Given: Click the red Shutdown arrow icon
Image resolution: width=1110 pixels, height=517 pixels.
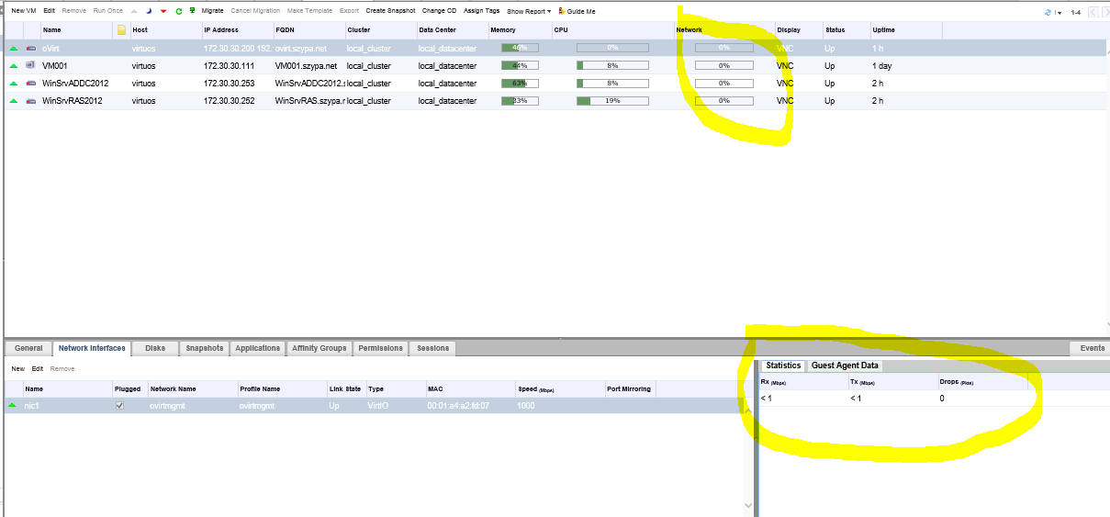Looking at the screenshot, I should [x=163, y=11].
